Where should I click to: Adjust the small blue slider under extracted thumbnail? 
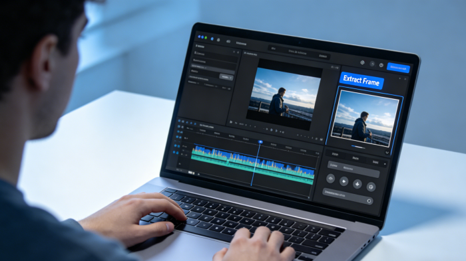pyautogui.click(x=358, y=147)
